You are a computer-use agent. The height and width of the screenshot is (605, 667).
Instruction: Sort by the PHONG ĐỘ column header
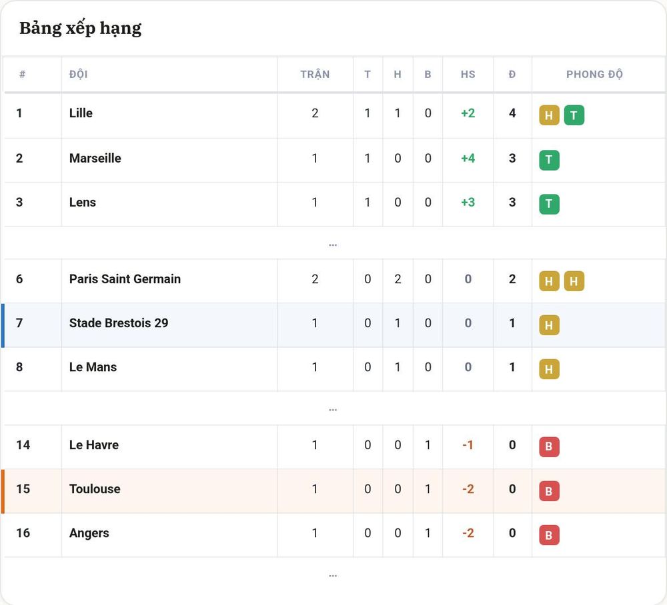(594, 75)
